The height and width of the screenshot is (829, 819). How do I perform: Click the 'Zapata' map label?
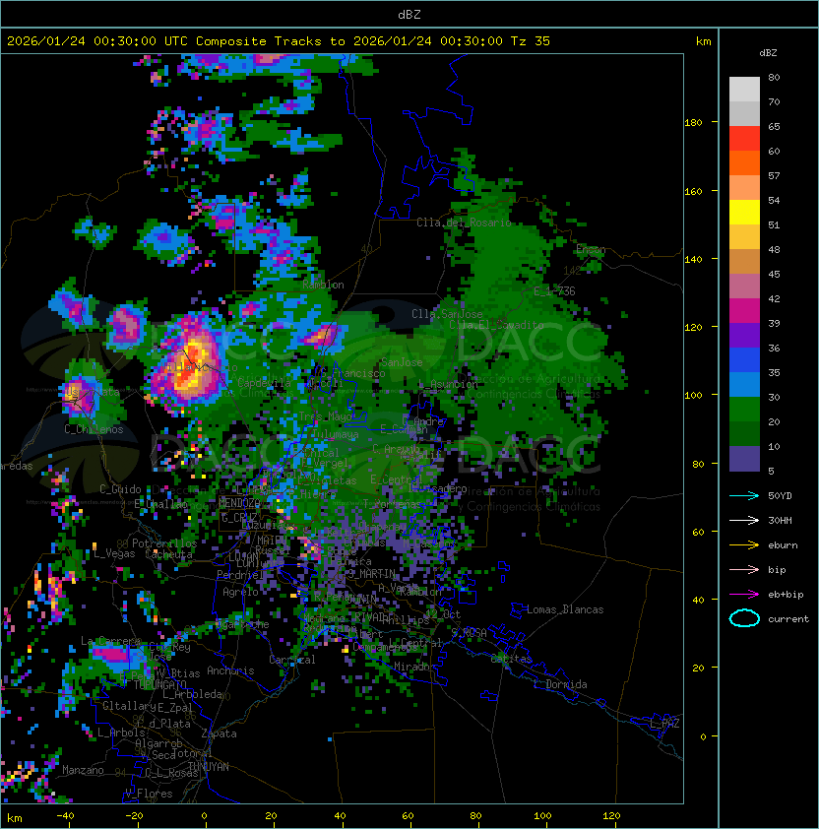point(219,733)
